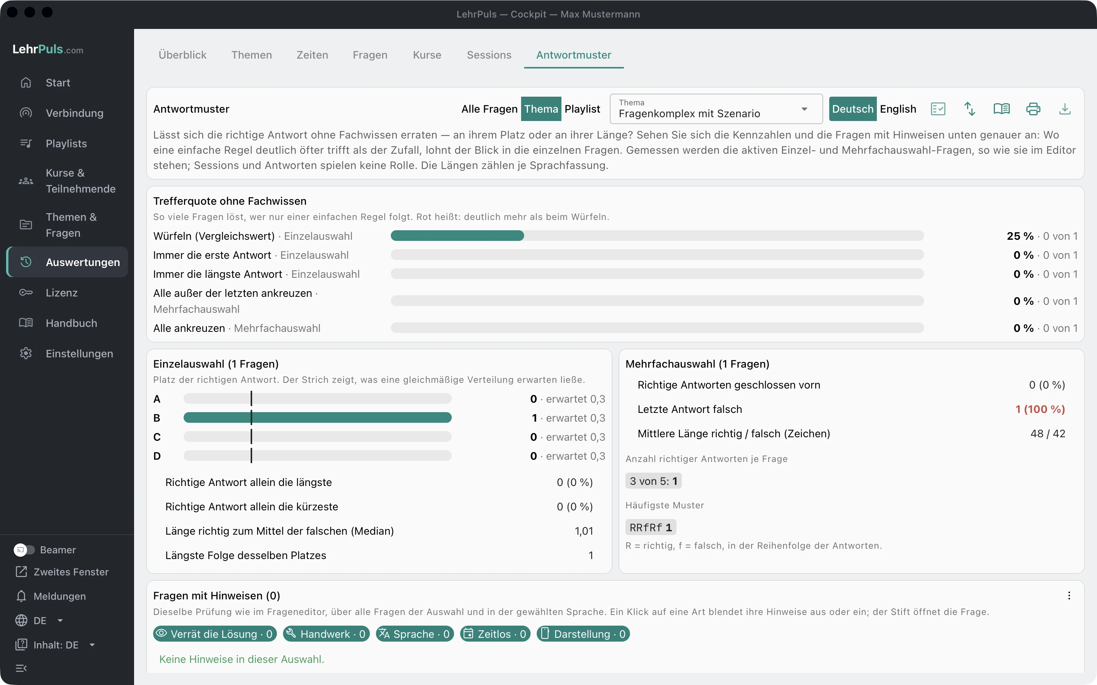
Task: Toggle the Handwerk hint filter chip
Action: (326, 634)
